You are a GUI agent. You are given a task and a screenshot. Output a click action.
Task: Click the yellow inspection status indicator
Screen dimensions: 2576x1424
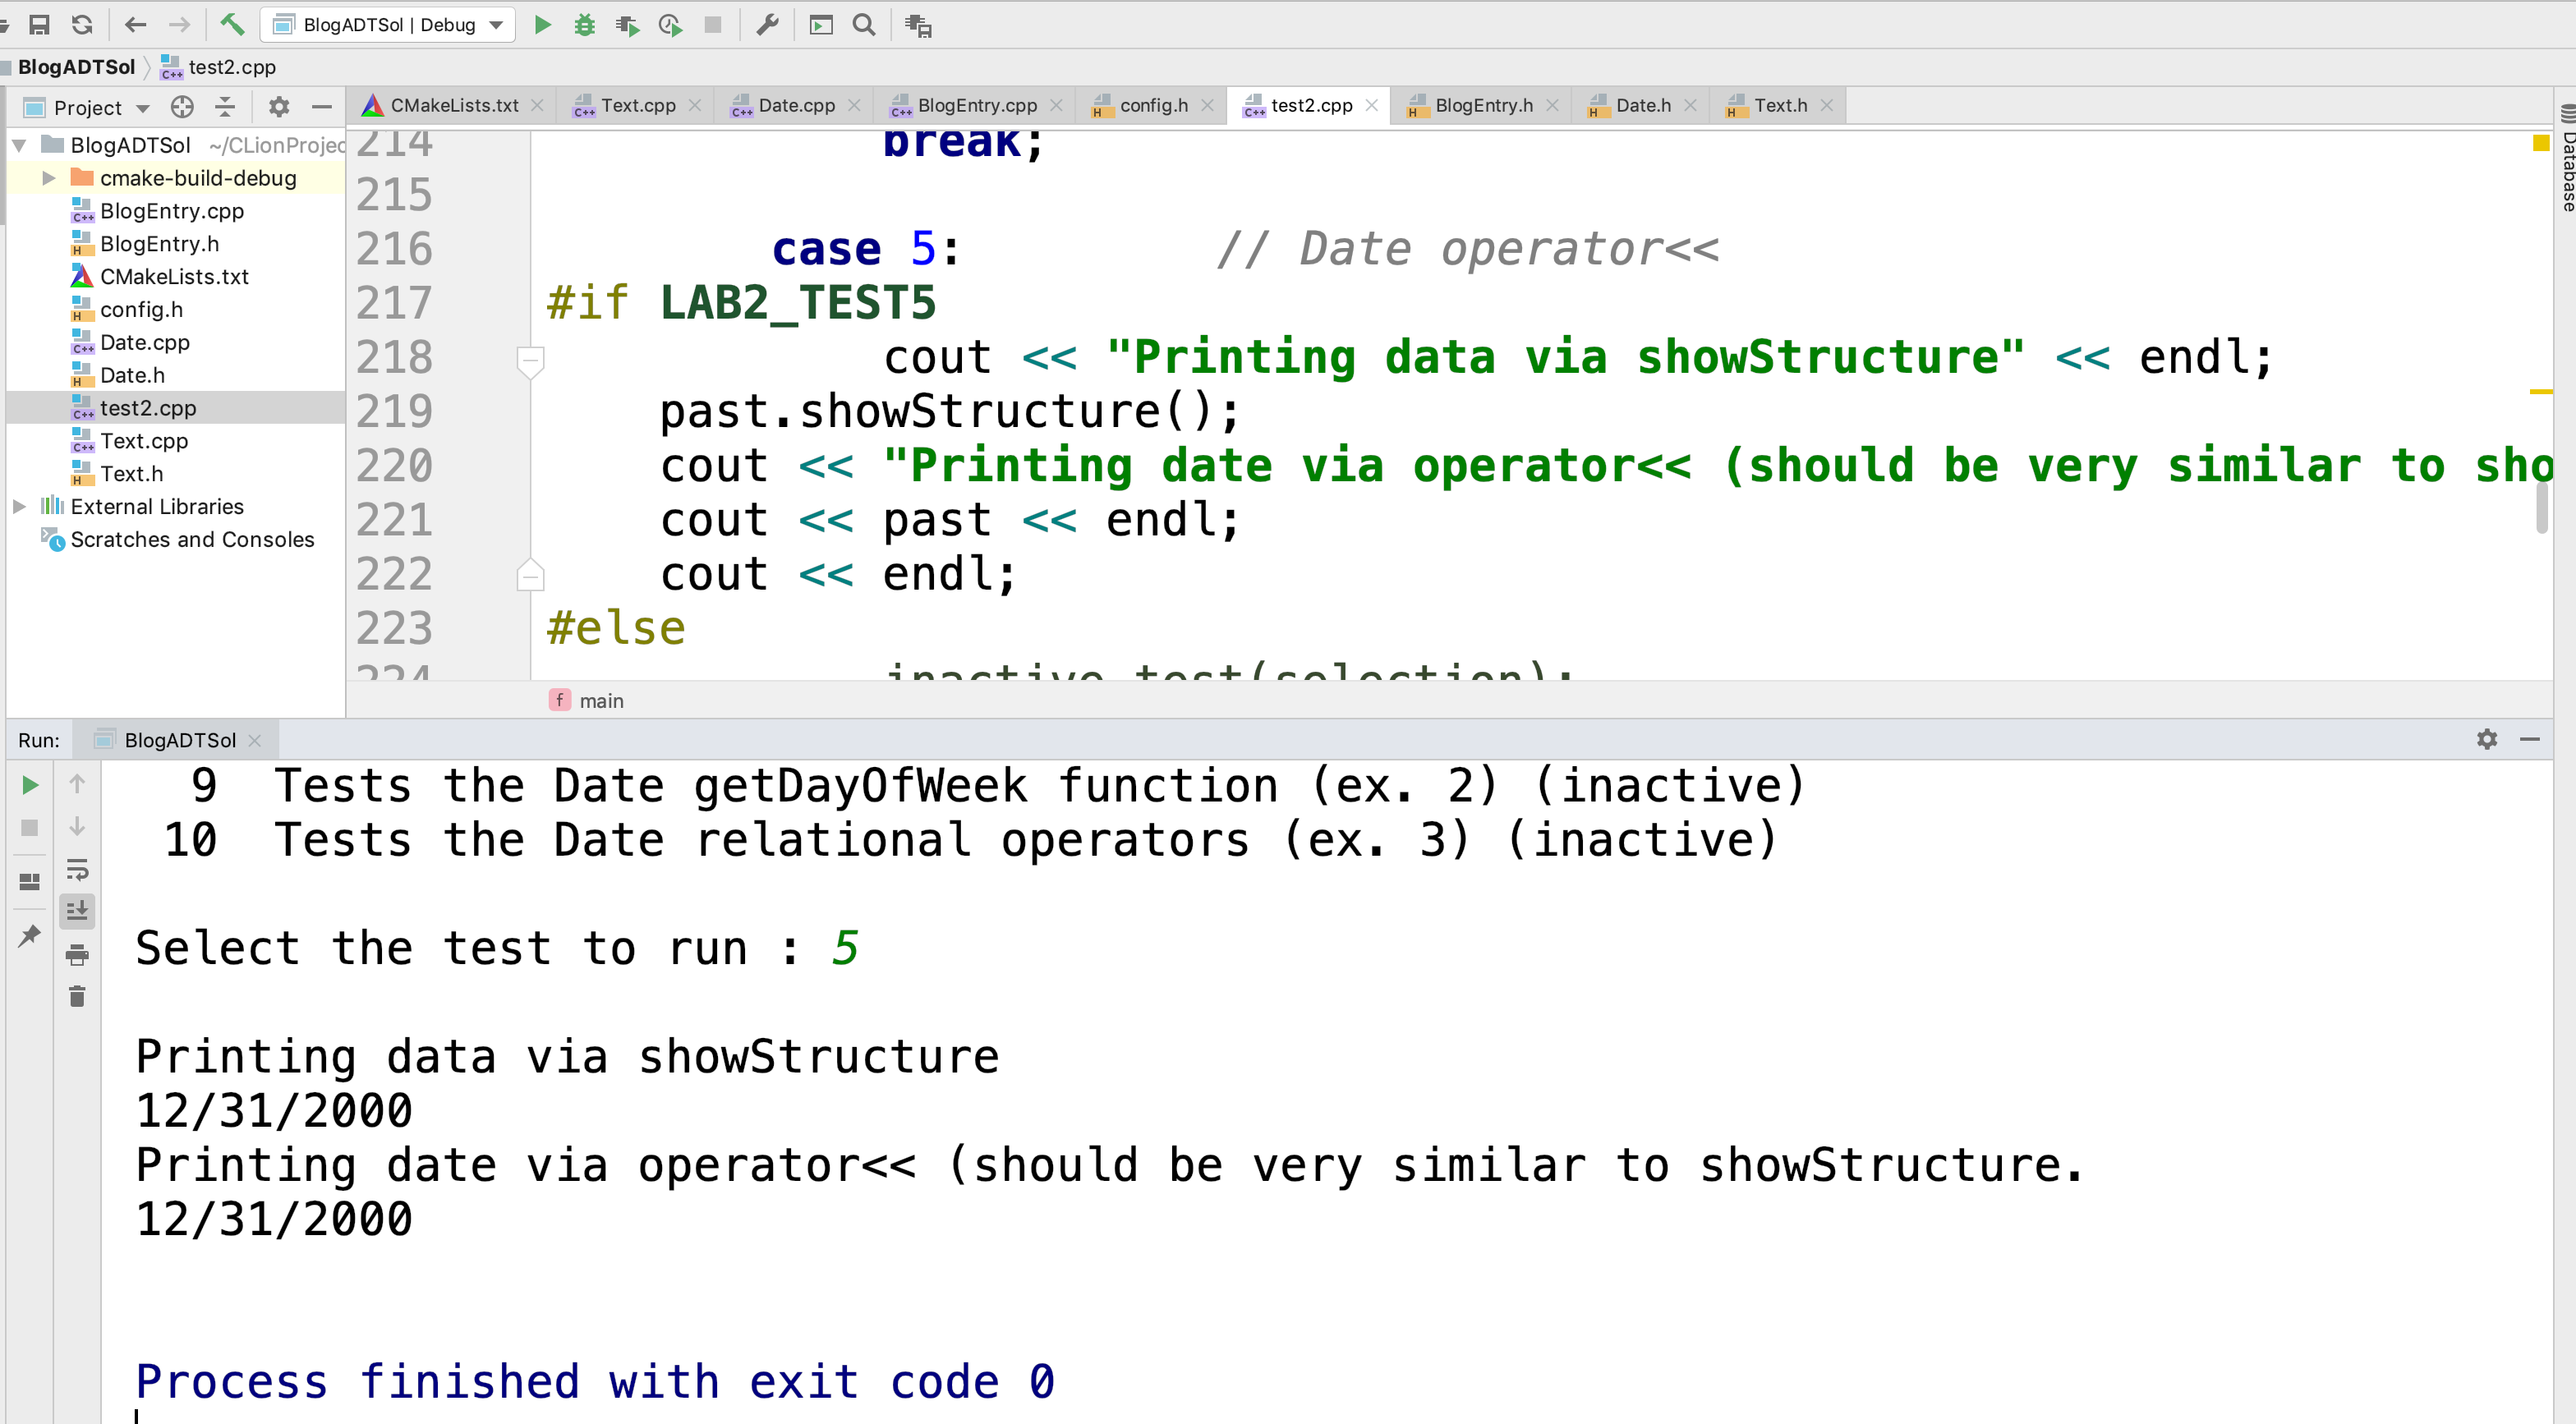(x=2541, y=143)
